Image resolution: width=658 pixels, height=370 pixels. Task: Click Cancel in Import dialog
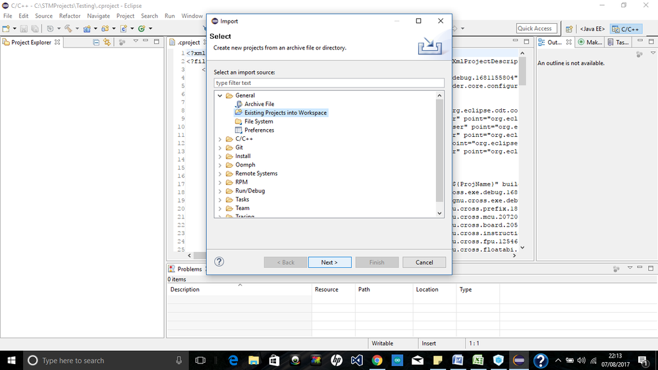click(x=424, y=262)
